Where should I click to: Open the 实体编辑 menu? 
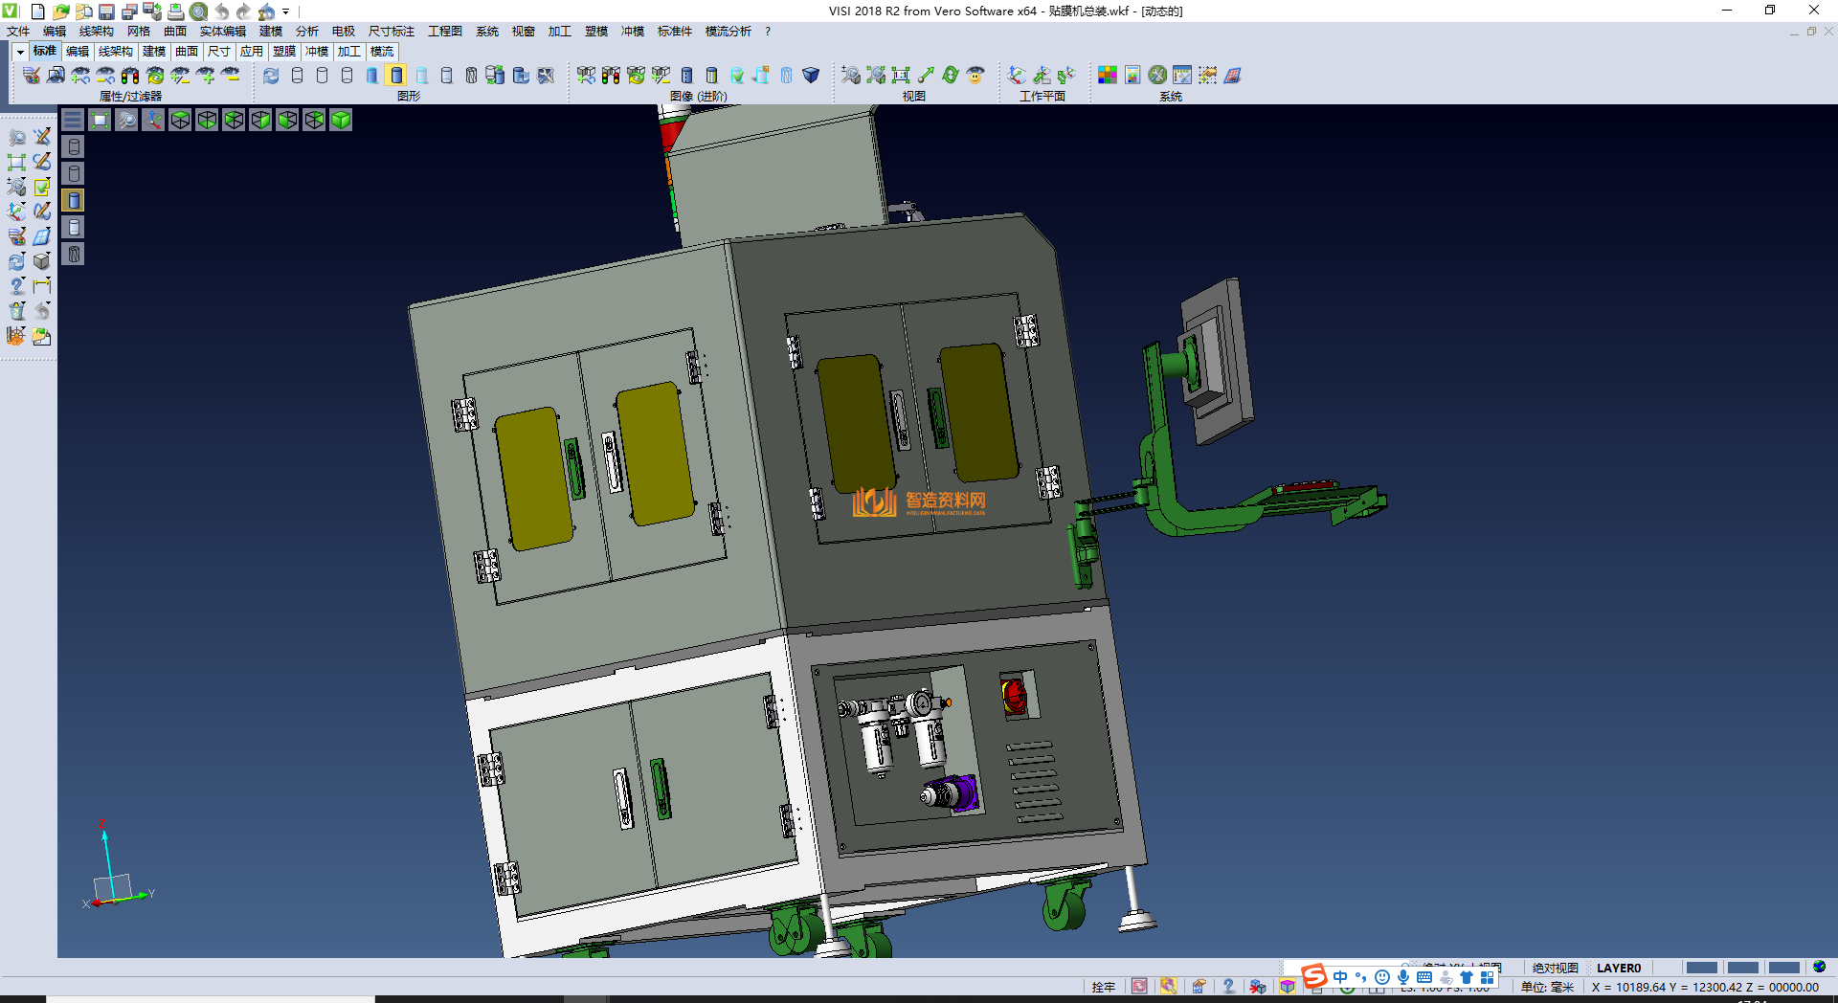[222, 32]
